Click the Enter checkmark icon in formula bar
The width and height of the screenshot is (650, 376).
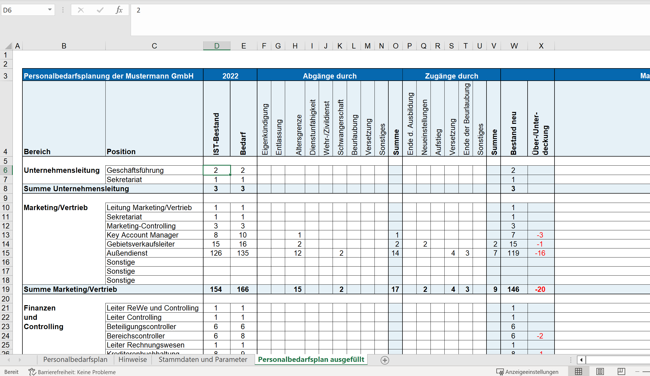click(x=100, y=10)
